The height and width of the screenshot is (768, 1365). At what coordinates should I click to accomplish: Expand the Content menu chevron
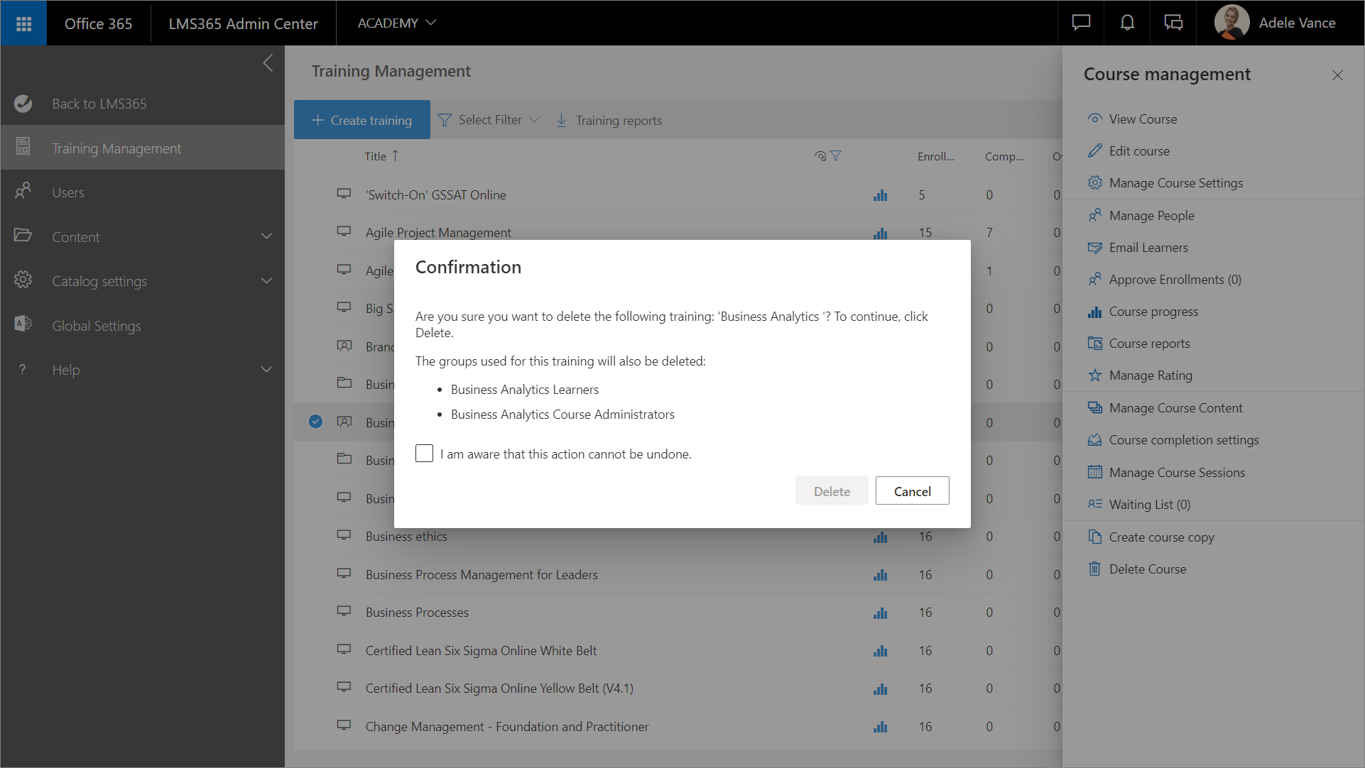coord(266,236)
